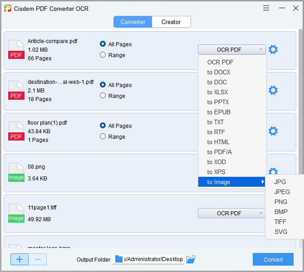Browse output folder with open-folder icon
This screenshot has height=272, width=304.
[191, 259]
